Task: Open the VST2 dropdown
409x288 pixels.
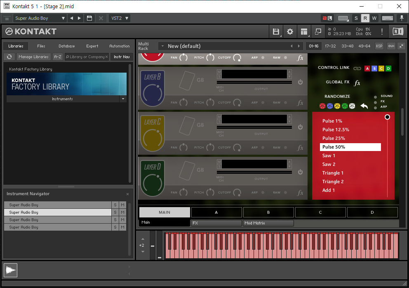Action: (119, 18)
